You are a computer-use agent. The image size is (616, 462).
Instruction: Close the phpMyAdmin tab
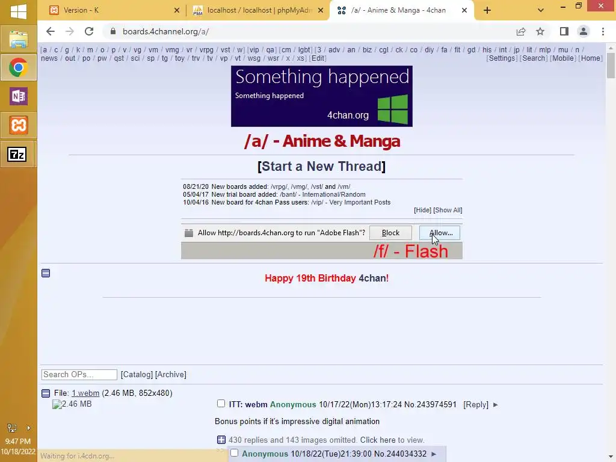pos(321,10)
